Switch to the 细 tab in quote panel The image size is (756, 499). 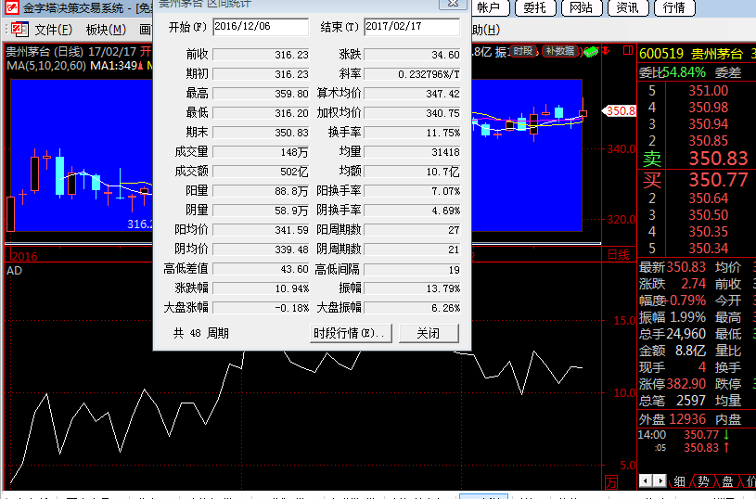pos(679,481)
